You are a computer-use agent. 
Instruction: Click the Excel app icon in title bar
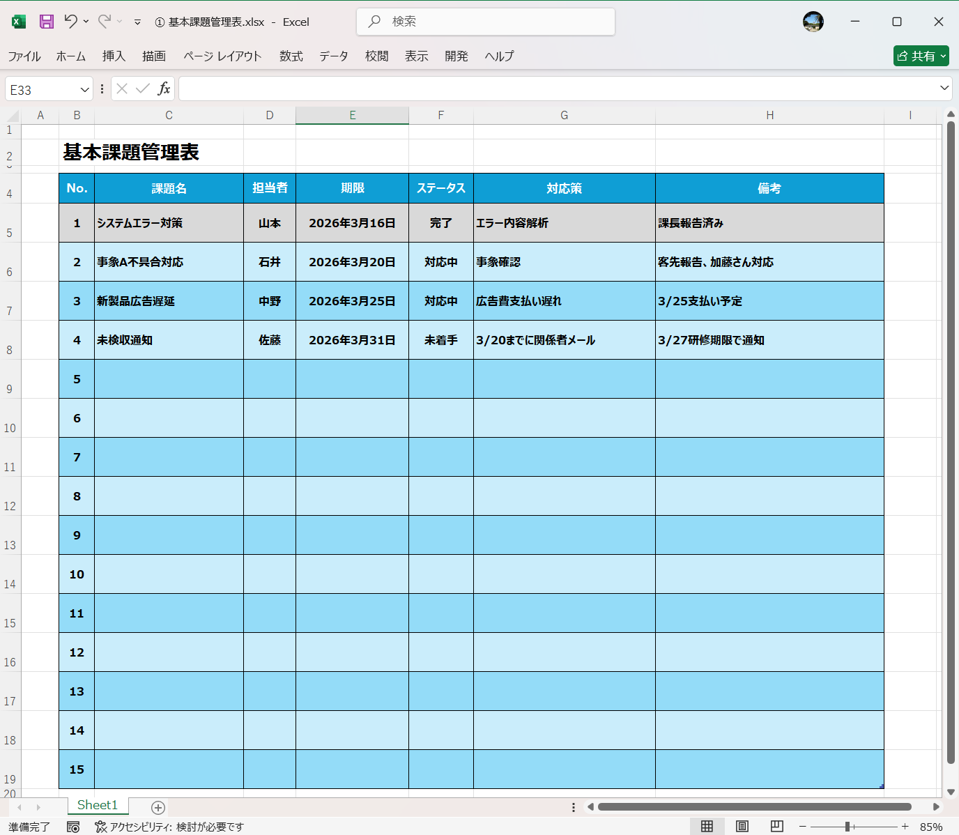pos(19,22)
